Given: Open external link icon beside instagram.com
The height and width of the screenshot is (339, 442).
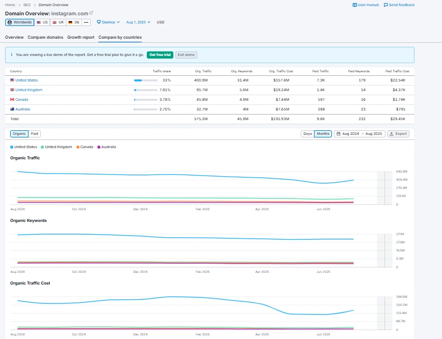Looking at the screenshot, I should [x=91, y=13].
